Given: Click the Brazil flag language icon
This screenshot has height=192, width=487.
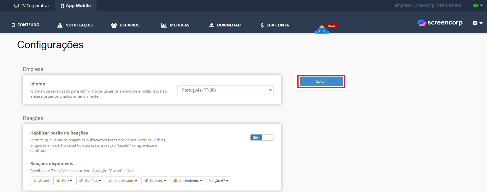Looking at the screenshot, I should (476, 5).
